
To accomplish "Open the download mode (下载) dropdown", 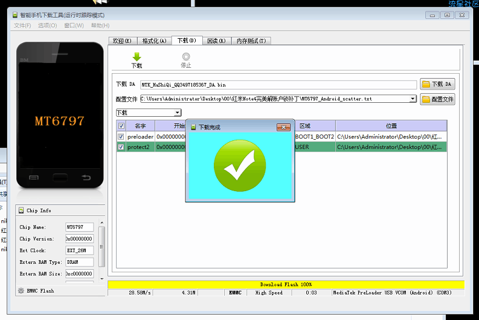I will click(178, 113).
